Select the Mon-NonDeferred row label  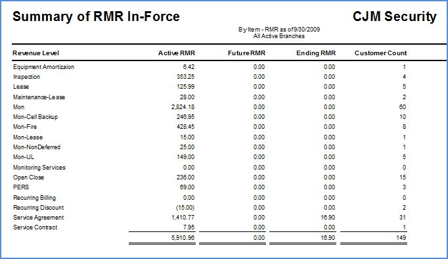(x=37, y=147)
